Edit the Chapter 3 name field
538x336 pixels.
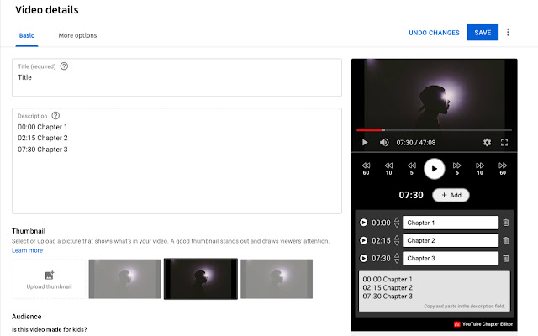(451, 258)
